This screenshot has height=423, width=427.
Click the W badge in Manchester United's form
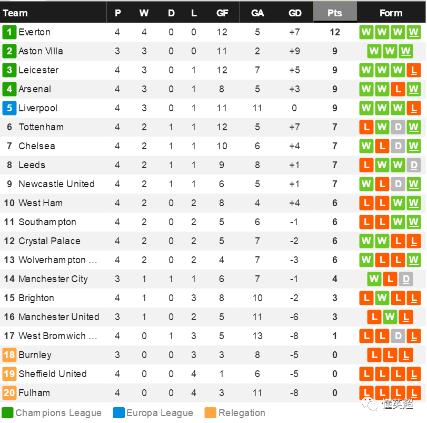click(390, 317)
